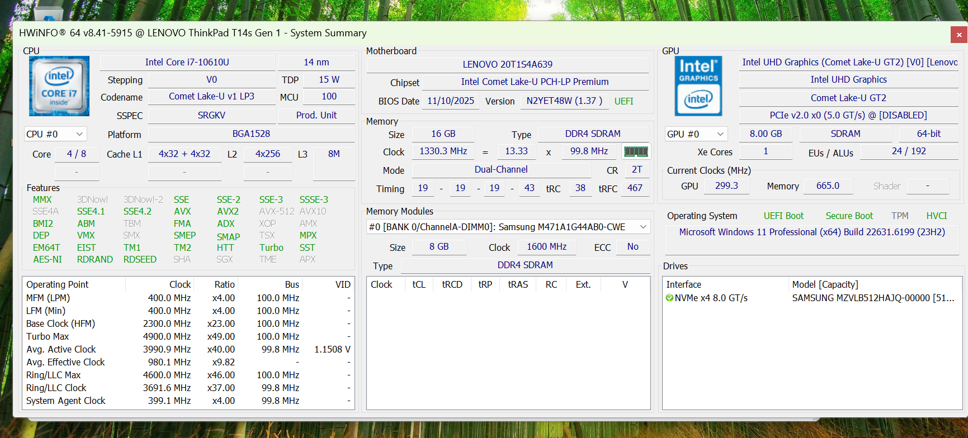Select the BIOS Date 11/10/2025
The width and height of the screenshot is (968, 438).
pos(451,101)
